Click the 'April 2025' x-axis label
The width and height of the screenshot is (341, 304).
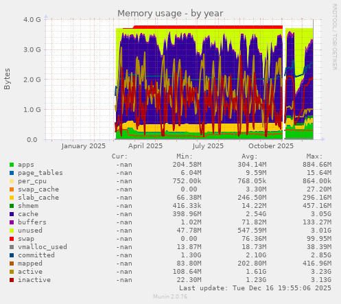145,146
